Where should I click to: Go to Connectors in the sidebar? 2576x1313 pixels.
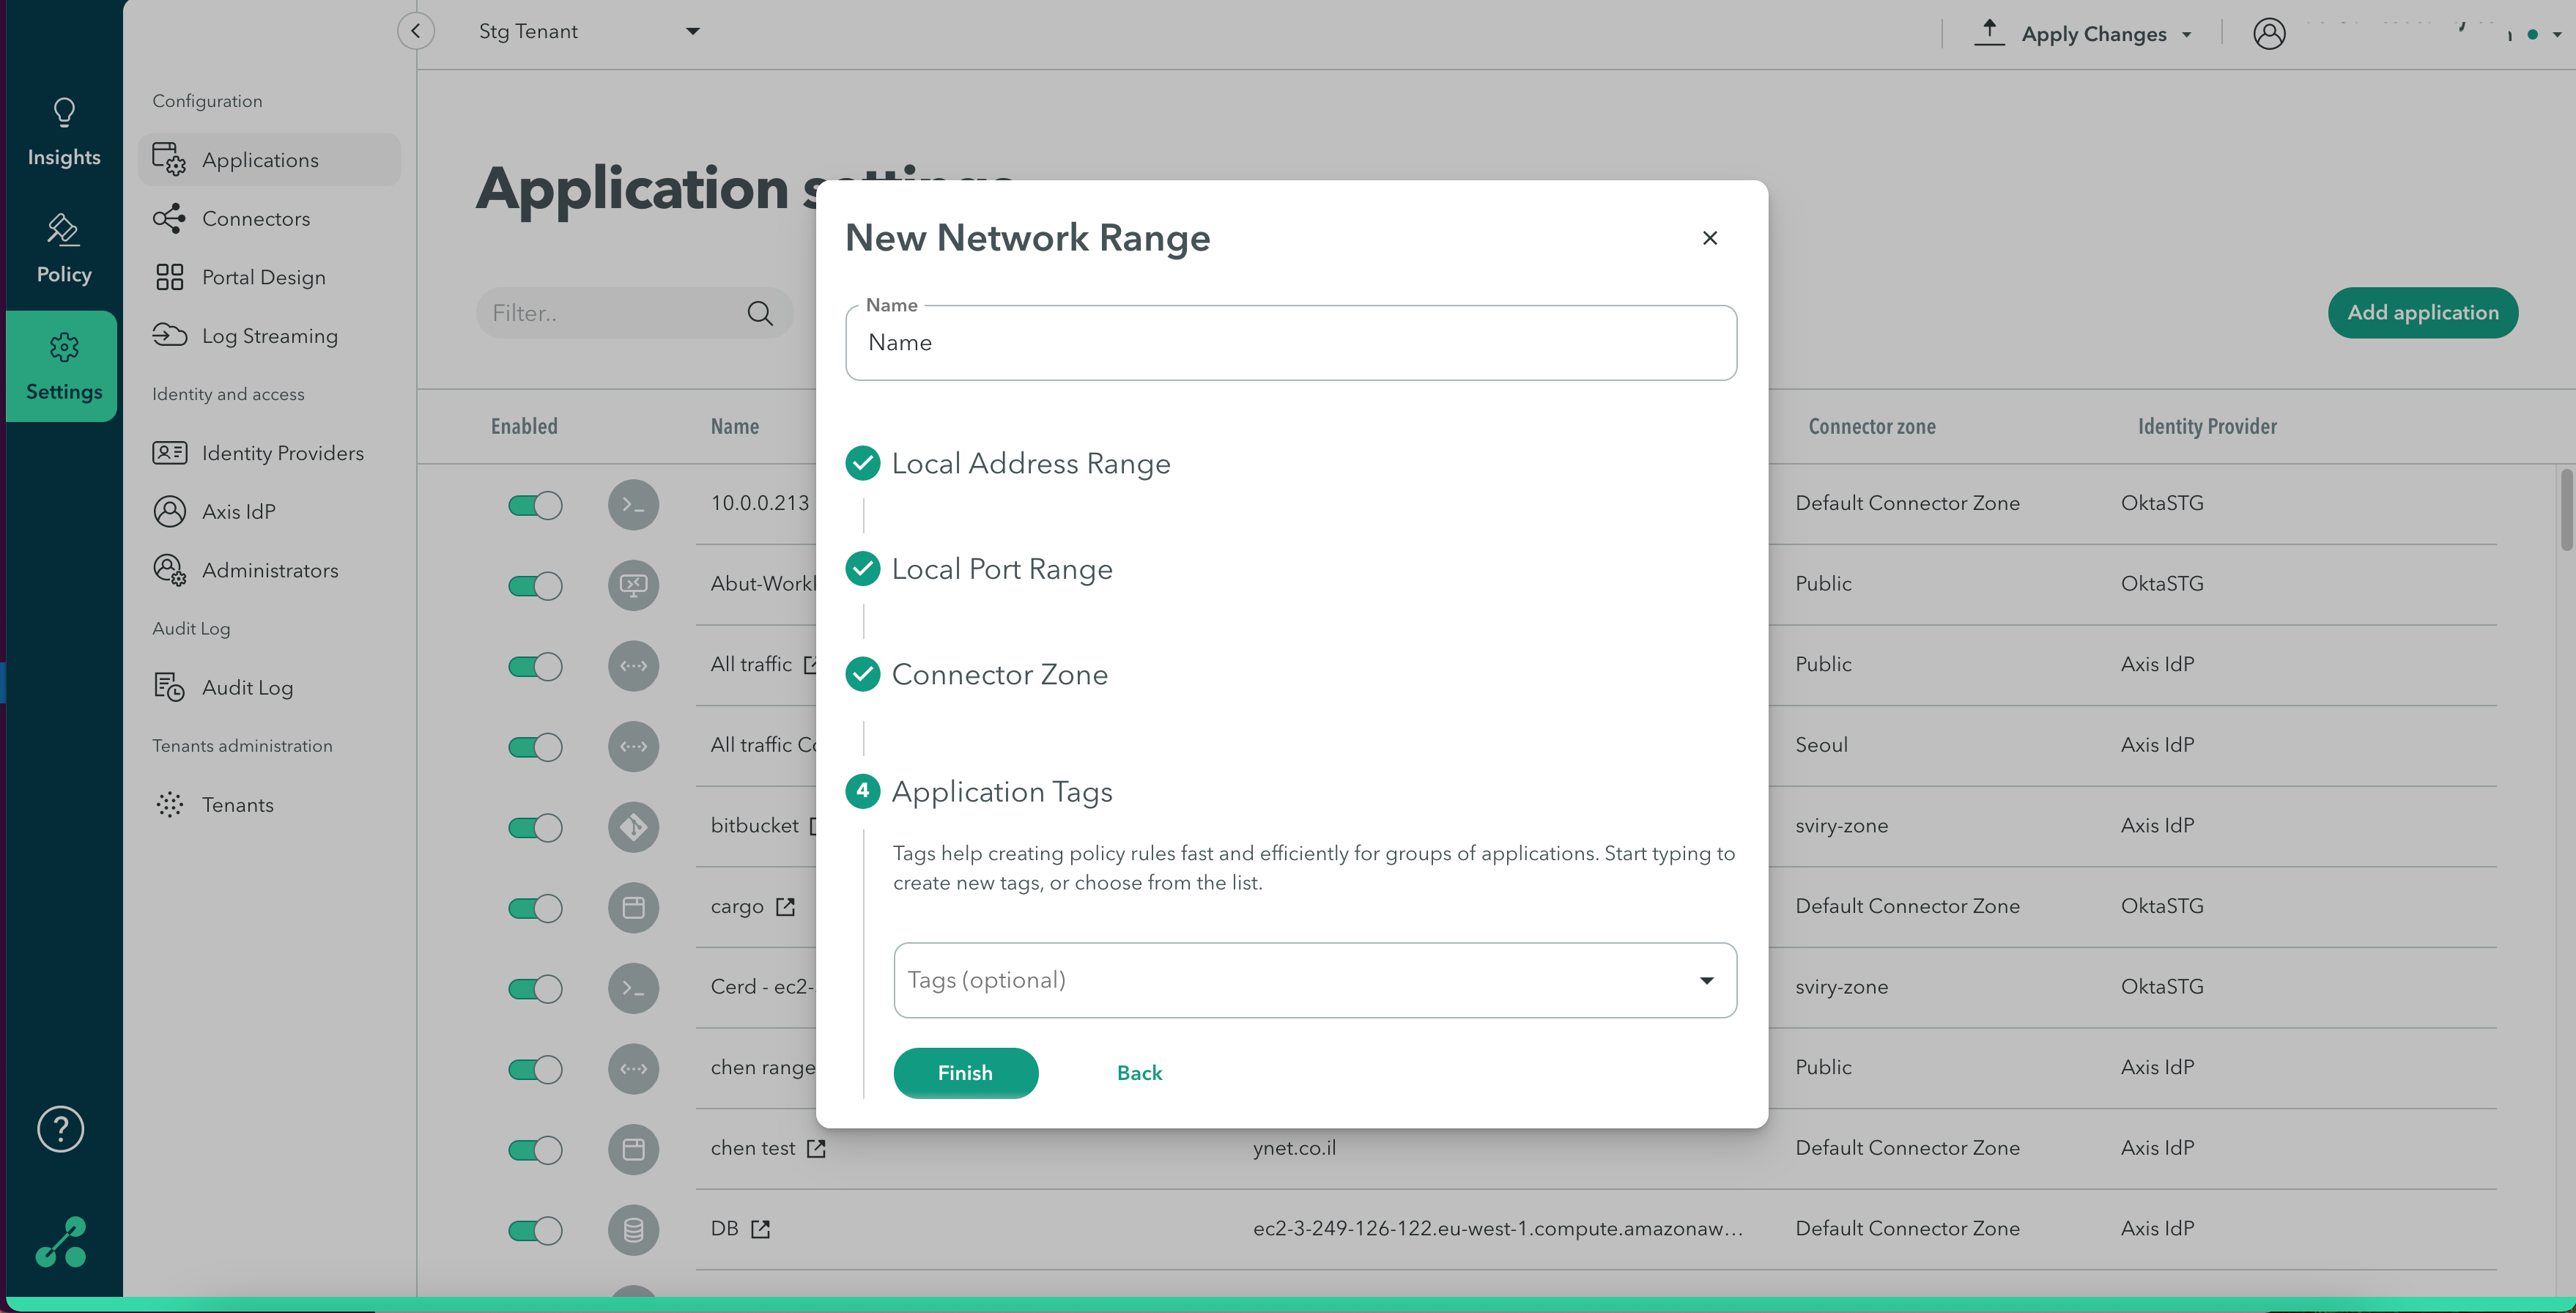[x=255, y=219]
